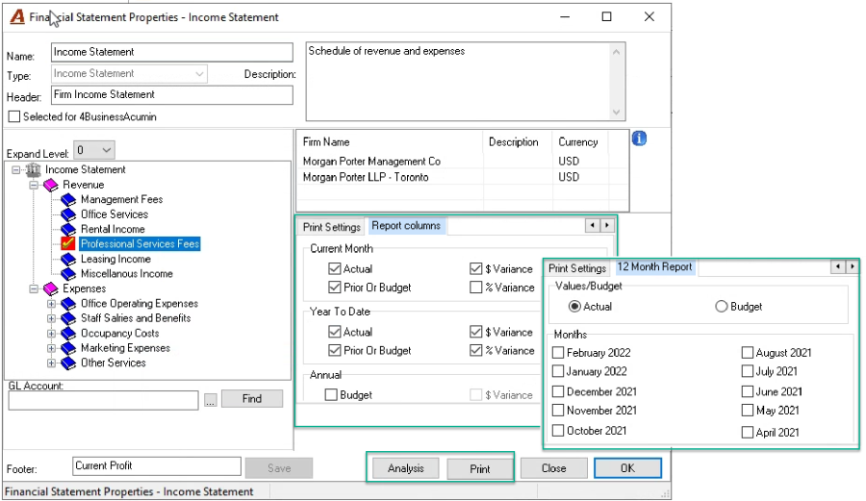Select the 12 Month Report tab
The image size is (866, 501).
(654, 267)
